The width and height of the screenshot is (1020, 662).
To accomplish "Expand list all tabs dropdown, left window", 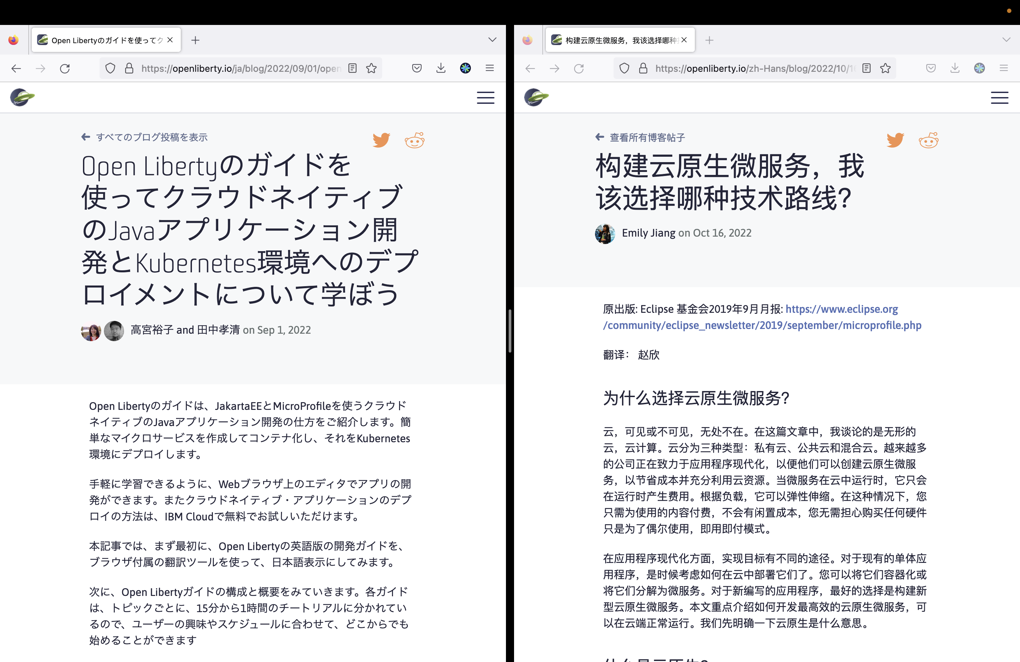I will 492,40.
